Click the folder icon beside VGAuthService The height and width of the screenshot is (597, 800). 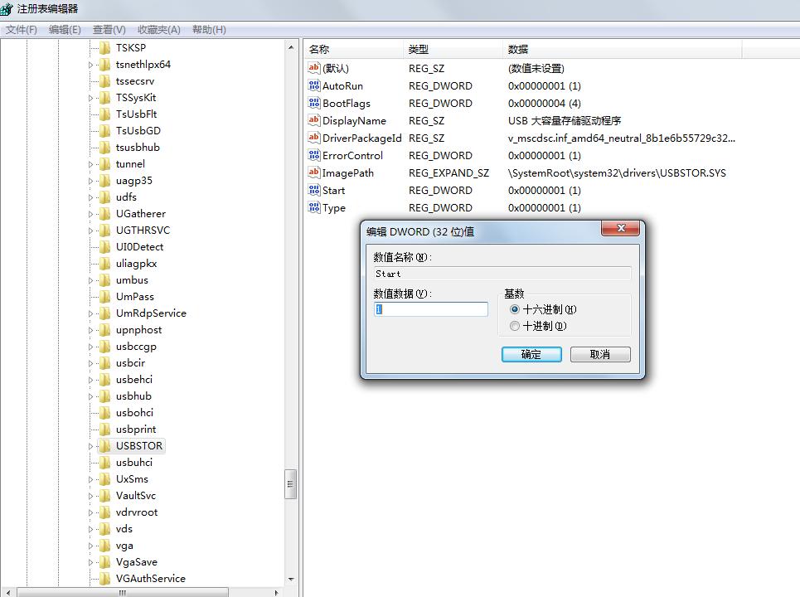point(105,579)
